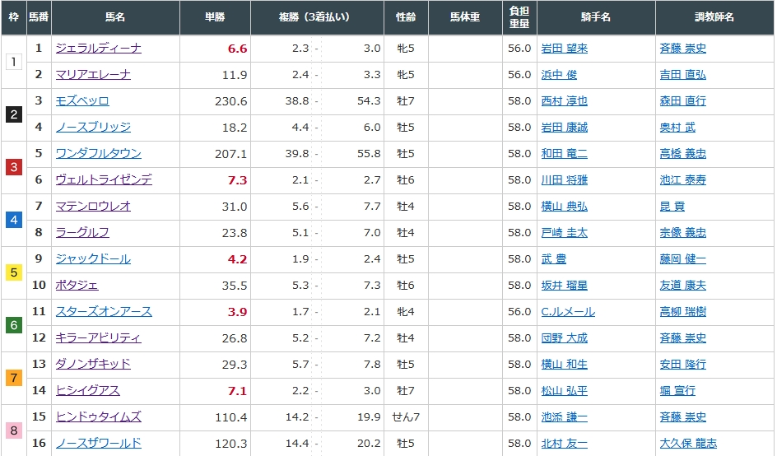
Task: Click the red frame 3 badge
Action: [13, 167]
